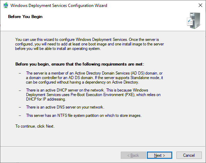The image size is (206, 163).
Task: Click the Active Directory Domain Services requirement text
Action: pos(94,78)
